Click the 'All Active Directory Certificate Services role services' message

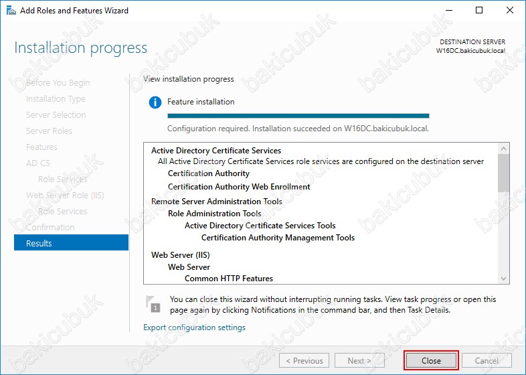point(321,161)
